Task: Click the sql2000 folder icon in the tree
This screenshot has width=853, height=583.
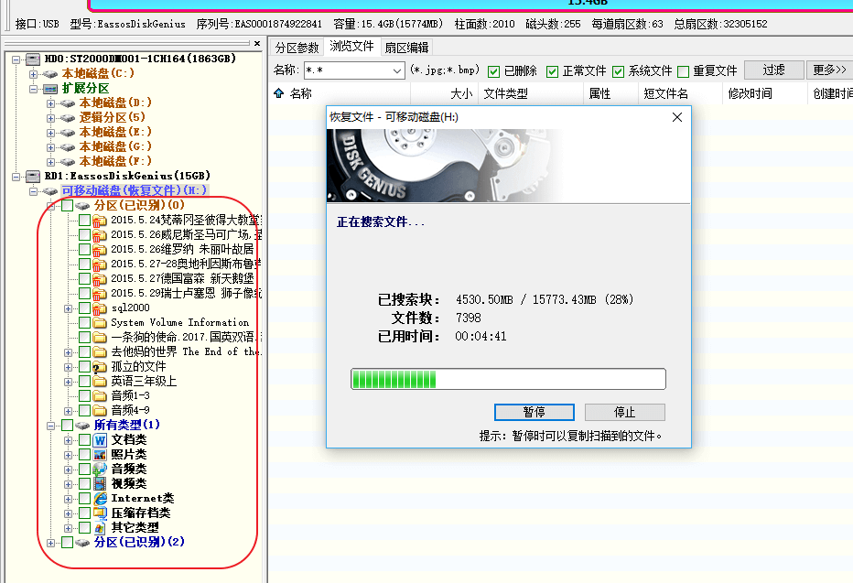Action: coord(101,308)
